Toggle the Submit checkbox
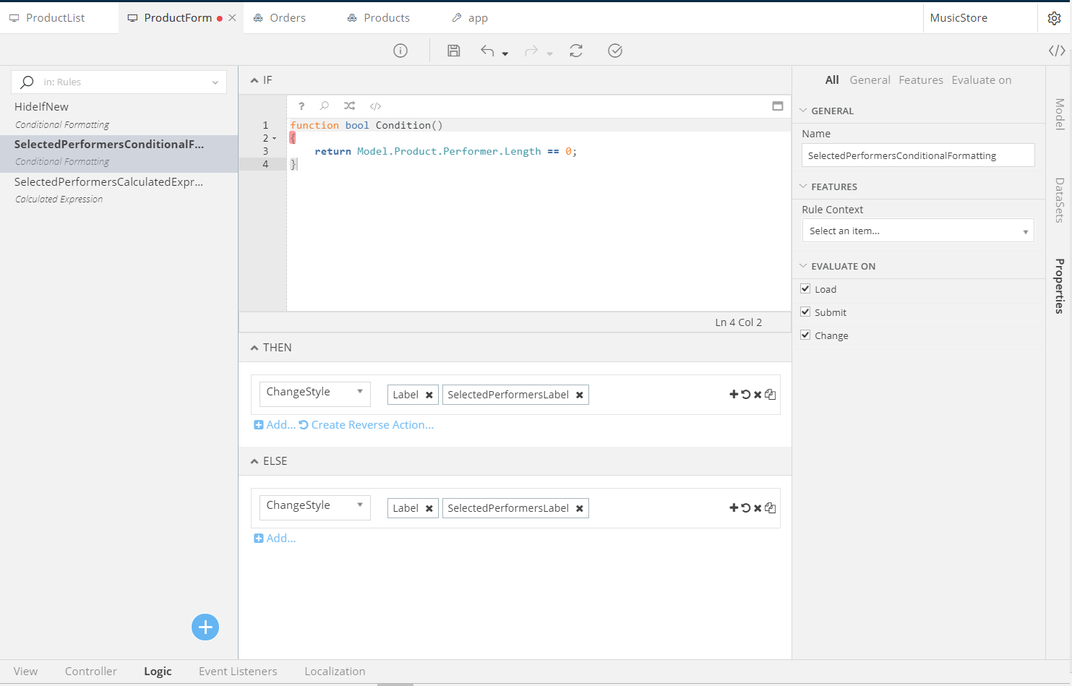This screenshot has height=686, width=1072. coord(805,312)
